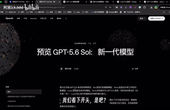Screen dimensions: 170x110
Task: Expand the 登录 dropdown
Action: point(142,19)
